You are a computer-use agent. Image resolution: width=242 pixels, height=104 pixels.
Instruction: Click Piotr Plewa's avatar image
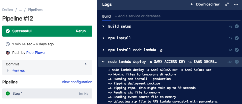point(8,53)
